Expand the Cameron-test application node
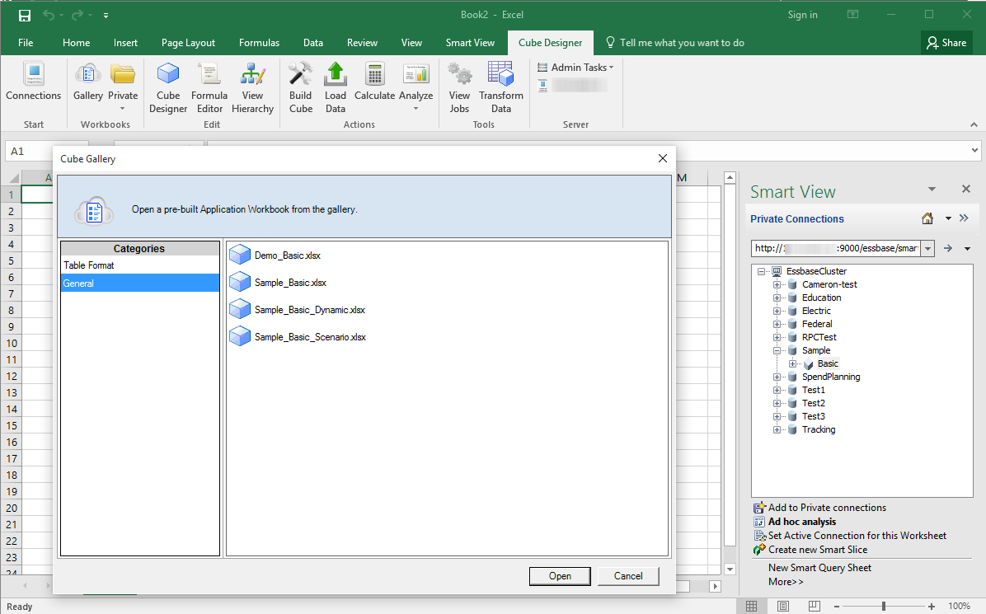Image resolution: width=986 pixels, height=614 pixels. pyautogui.click(x=777, y=284)
